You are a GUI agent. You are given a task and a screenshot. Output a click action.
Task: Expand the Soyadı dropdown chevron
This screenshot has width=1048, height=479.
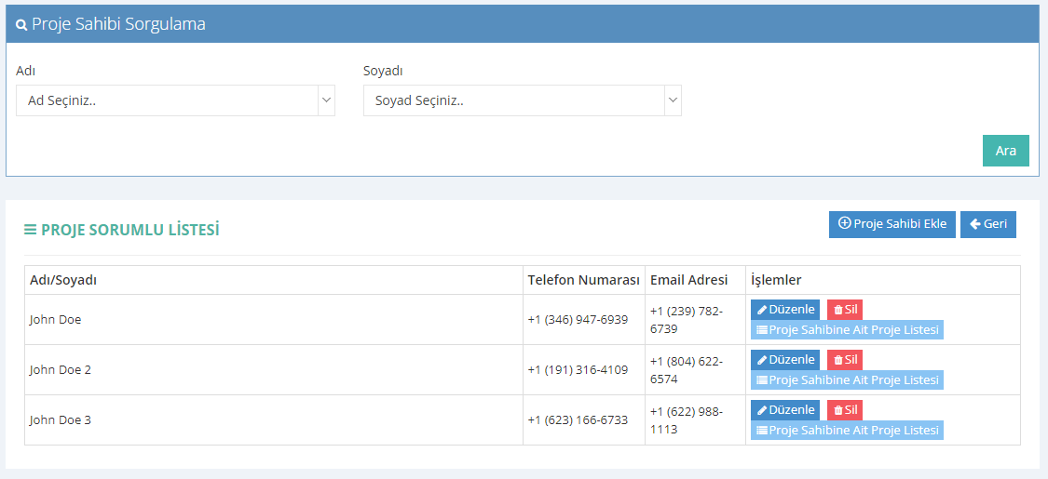673,100
